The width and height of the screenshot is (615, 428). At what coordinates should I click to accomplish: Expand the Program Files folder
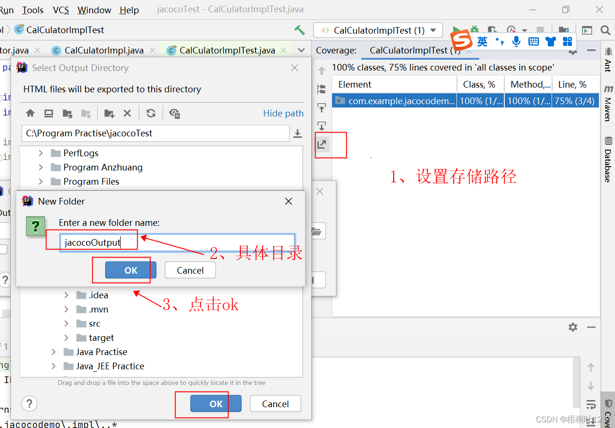[41, 181]
